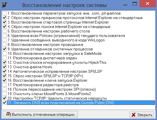
Task: Close window with red title bar X
Action: tap(147, 4)
